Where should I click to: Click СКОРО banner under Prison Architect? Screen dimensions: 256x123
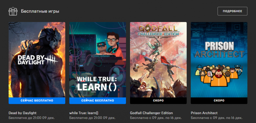click(219, 101)
